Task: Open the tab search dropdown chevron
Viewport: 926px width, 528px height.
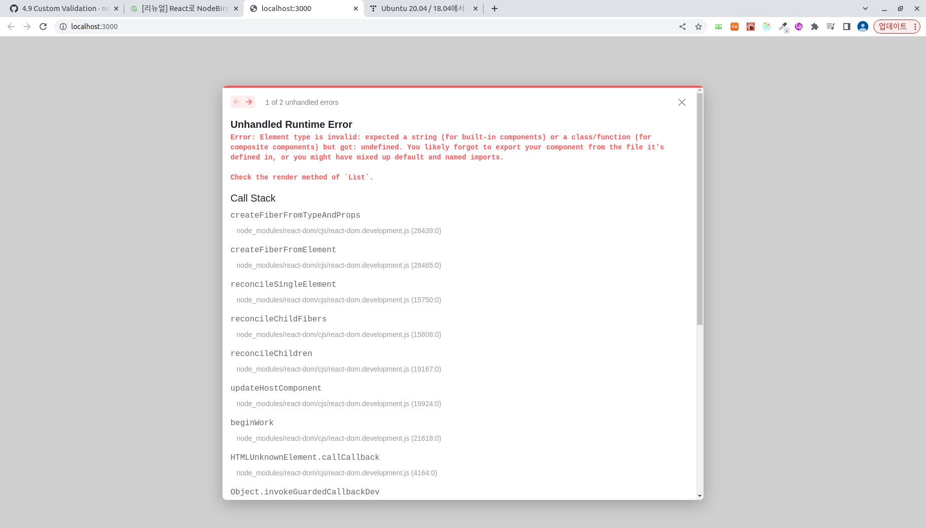Action: [865, 9]
